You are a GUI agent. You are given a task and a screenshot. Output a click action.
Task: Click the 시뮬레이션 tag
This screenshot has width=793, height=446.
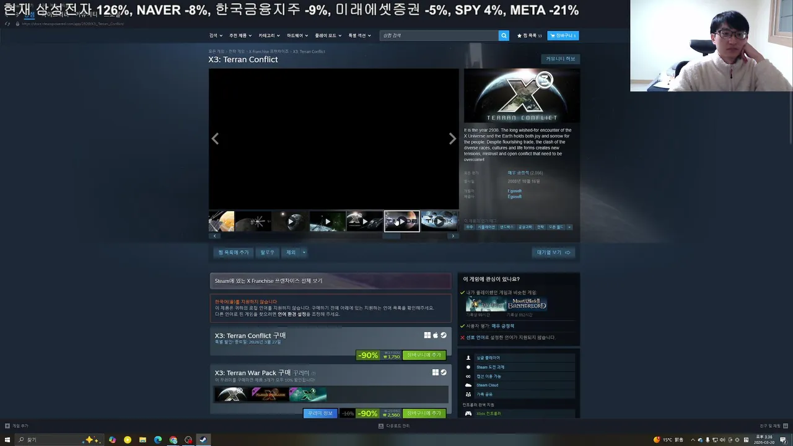486,227
